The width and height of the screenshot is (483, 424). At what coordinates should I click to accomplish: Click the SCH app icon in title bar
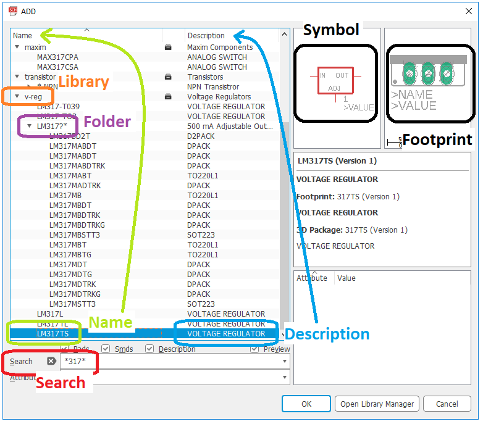click(x=13, y=11)
